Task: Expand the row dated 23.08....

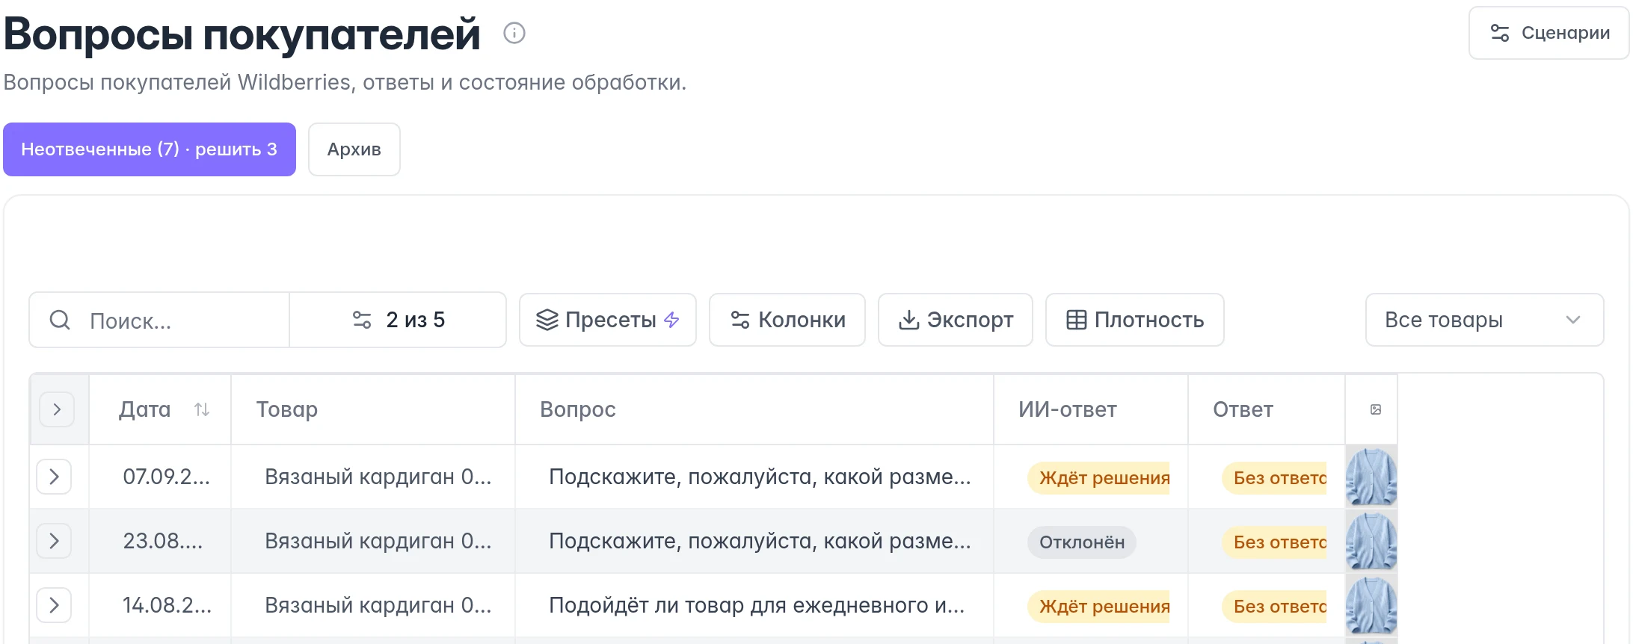Action: (x=54, y=541)
